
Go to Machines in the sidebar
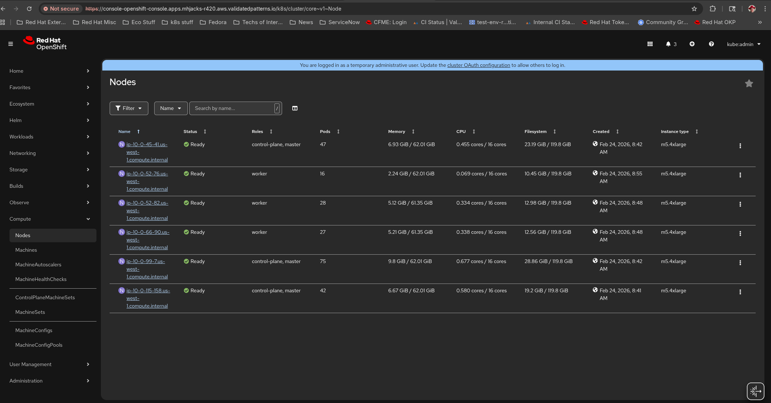coord(26,250)
